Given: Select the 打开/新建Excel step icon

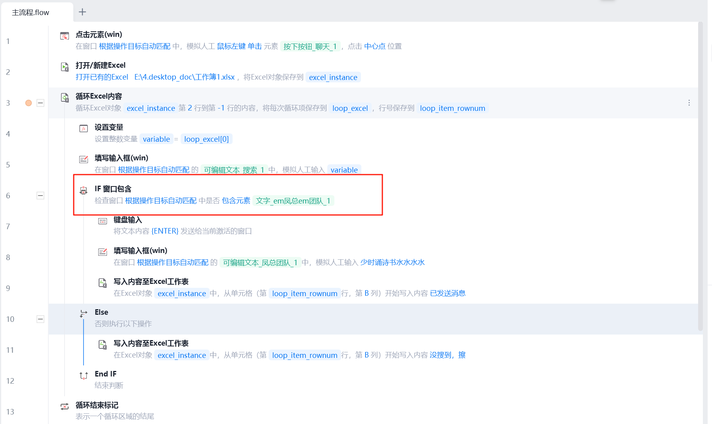Looking at the screenshot, I should 65,67.
